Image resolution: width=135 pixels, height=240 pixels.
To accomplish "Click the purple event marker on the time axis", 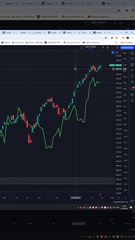I will (100, 194).
